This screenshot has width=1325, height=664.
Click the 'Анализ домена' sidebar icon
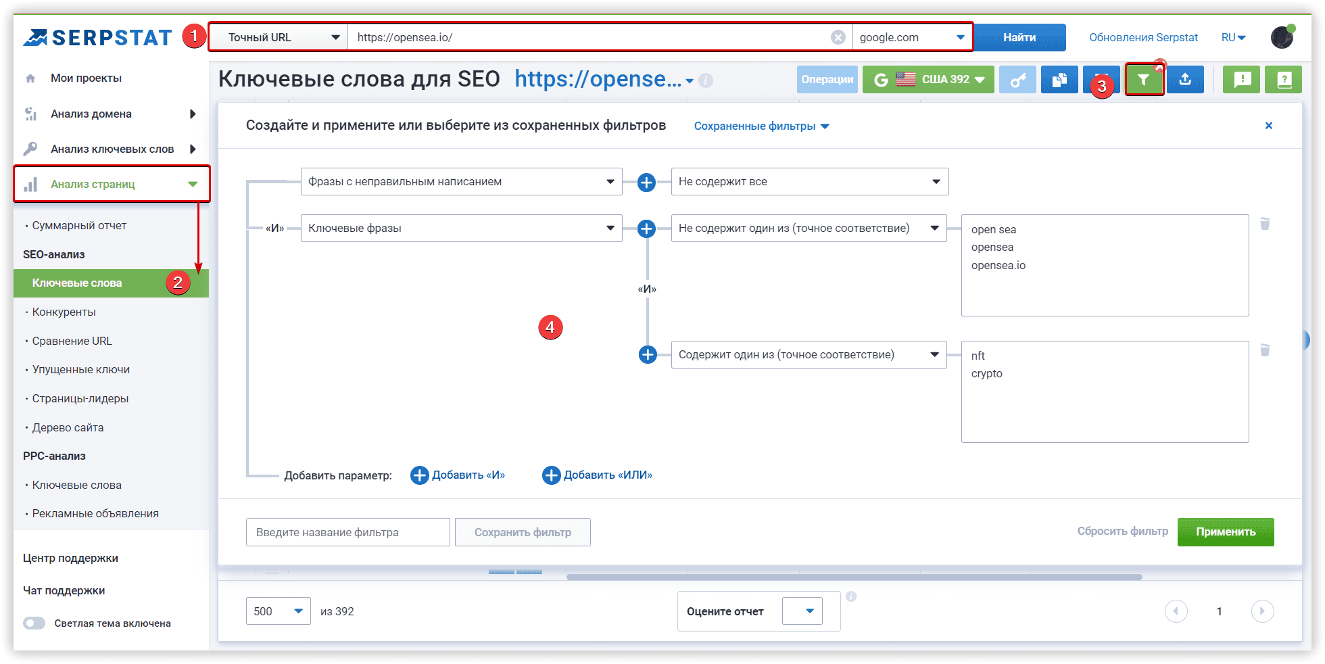coord(30,114)
